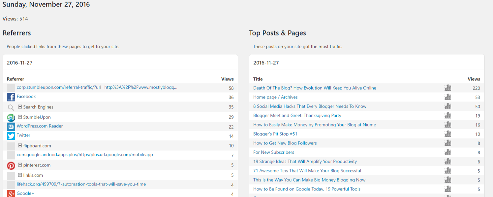Click the Pinterest logo icon
Viewport: 493px width, 197px height.
[x=11, y=165]
